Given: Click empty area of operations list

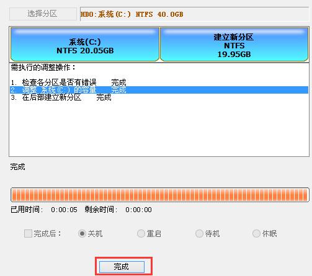Looking at the screenshot, I should [159, 128].
